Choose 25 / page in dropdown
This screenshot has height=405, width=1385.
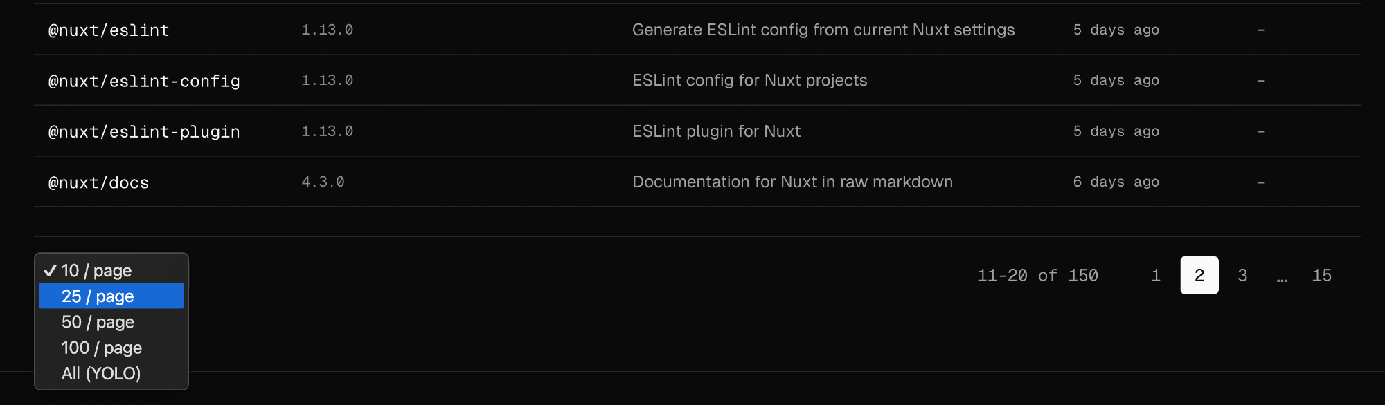[98, 296]
